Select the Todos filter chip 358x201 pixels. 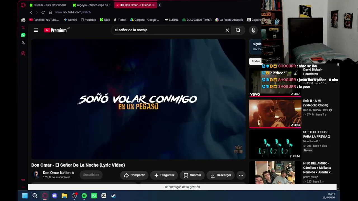(x=256, y=61)
